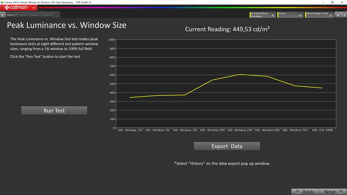This screenshot has height=195, width=347.
Task: Go Back to the previous page
Action: point(305,192)
